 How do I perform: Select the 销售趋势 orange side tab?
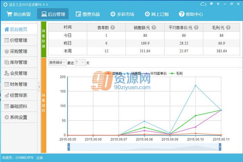click(x=44, y=105)
